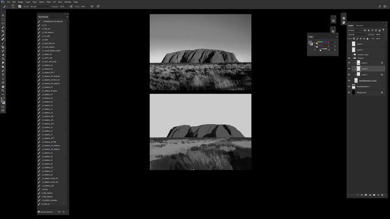Collapse the Group 1 folder arrow
This screenshot has width=390, height=219.
click(x=352, y=58)
